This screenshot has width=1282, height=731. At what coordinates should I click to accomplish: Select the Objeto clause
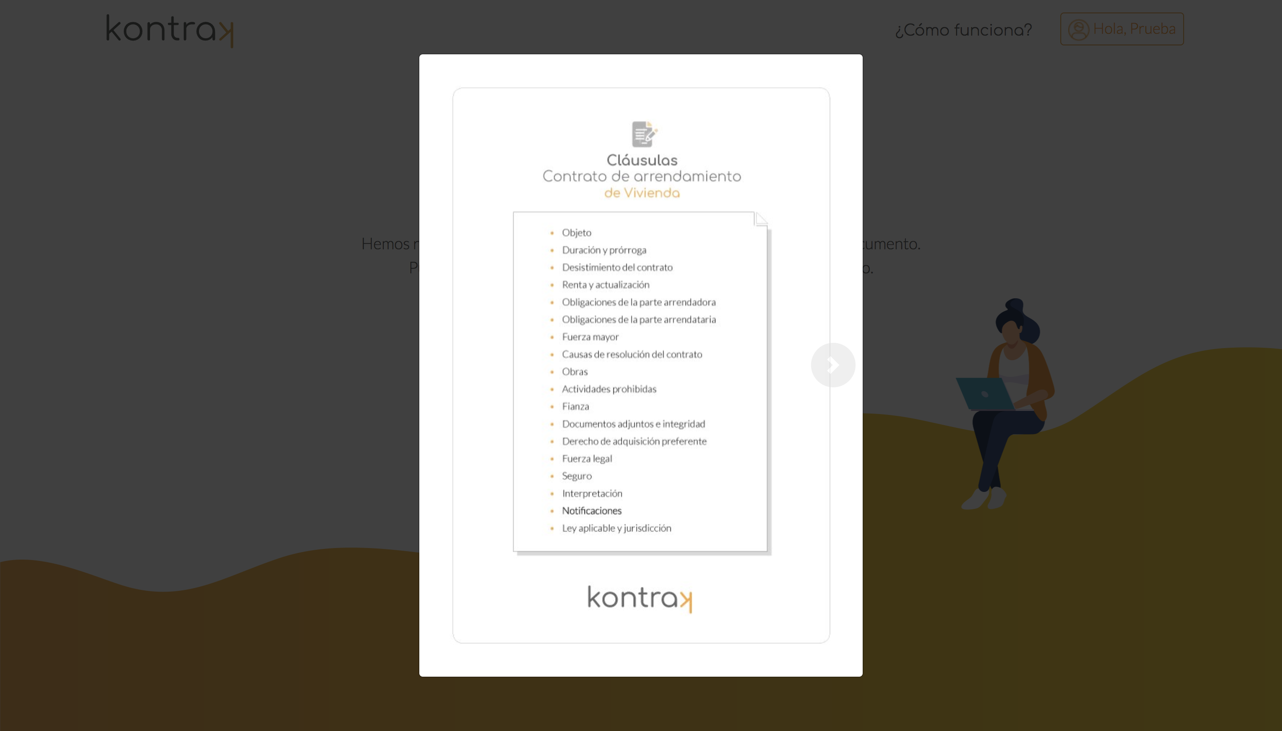(576, 232)
